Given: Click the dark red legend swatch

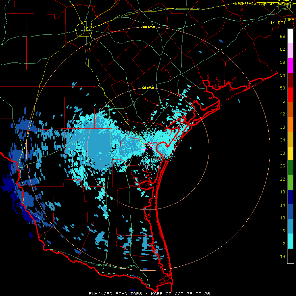Looking at the screenshot, I should click(290, 80).
